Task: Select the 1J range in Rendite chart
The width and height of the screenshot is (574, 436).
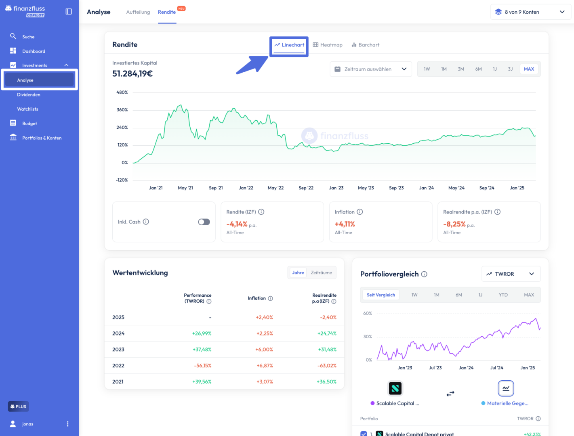Action: pos(495,69)
